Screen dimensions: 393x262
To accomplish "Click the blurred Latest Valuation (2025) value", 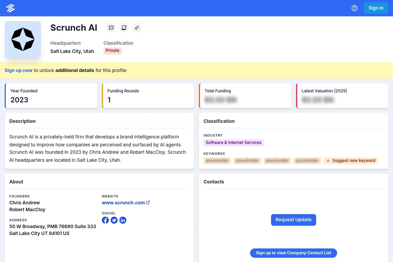I will click(x=318, y=100).
